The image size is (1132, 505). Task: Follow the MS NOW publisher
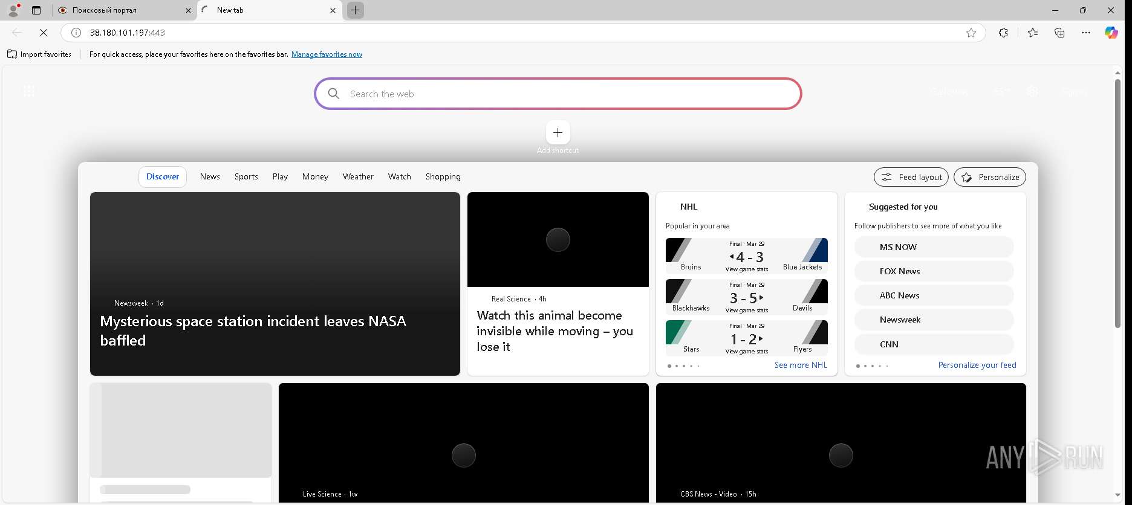934,247
